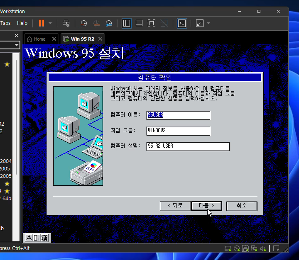Screen dimensions: 299x260
Task: Revert the VM to its previous snapshot icon
Action: coord(96,23)
